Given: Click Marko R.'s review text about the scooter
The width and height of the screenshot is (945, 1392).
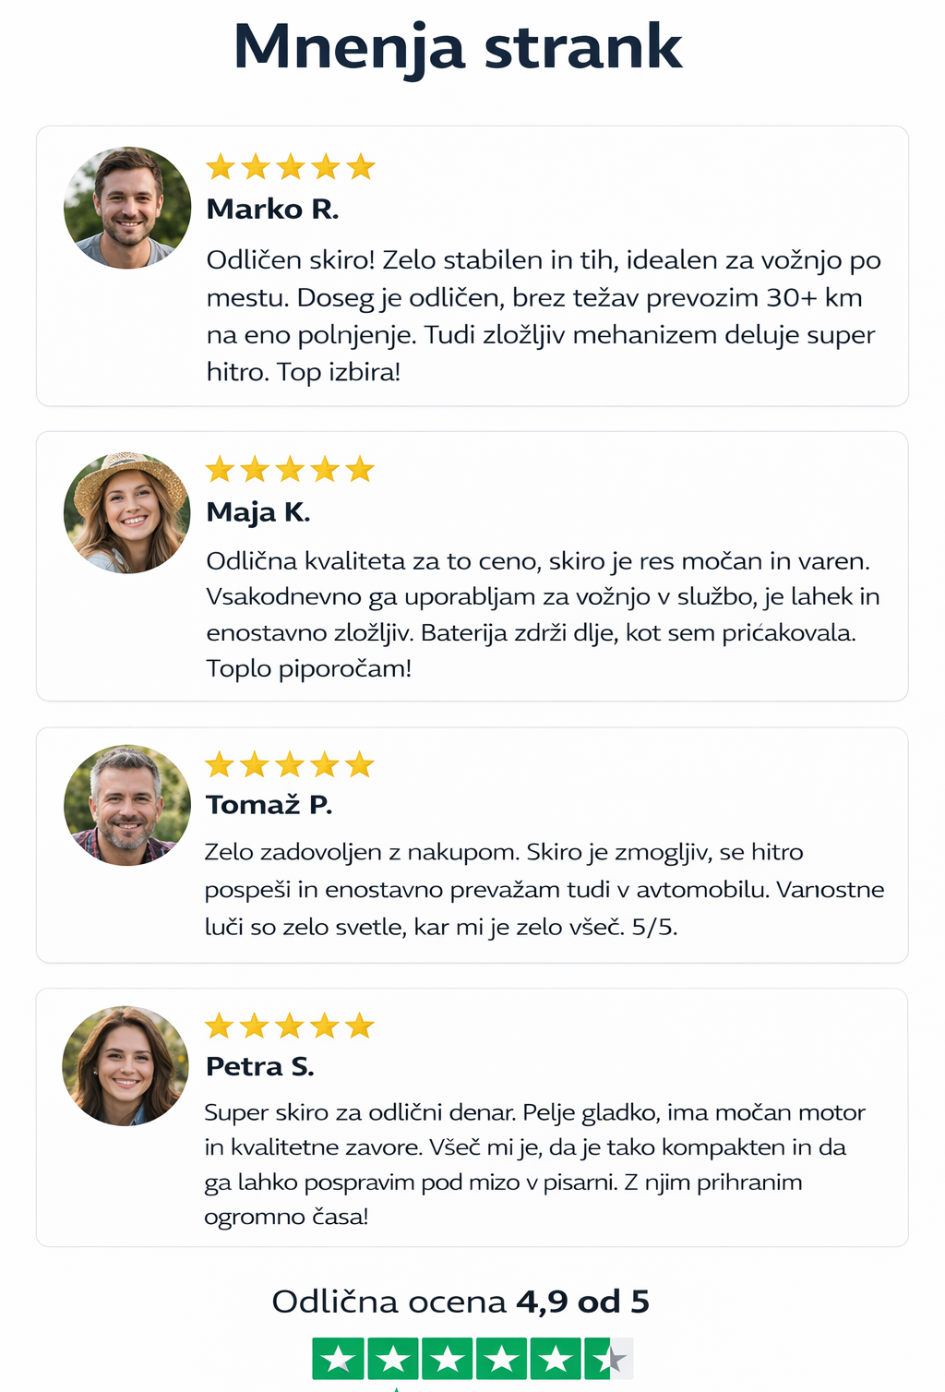Looking at the screenshot, I should pos(543,316).
